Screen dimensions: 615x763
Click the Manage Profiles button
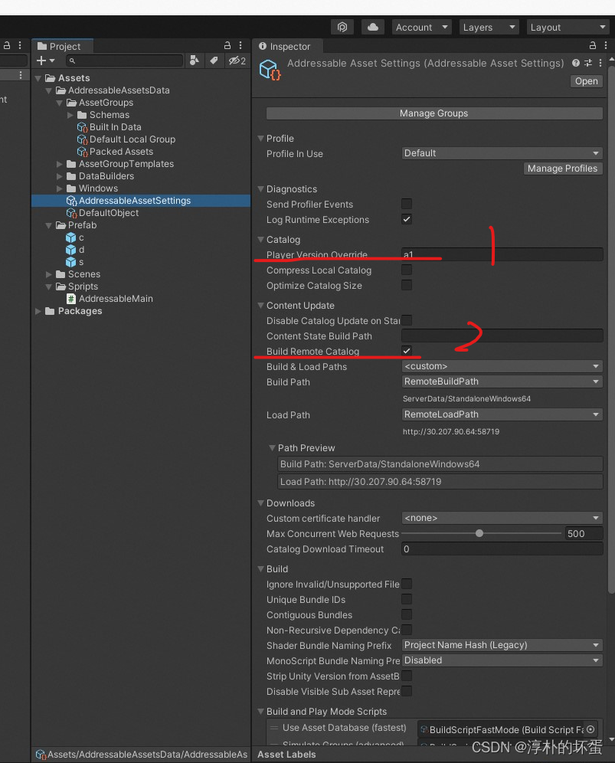(x=563, y=169)
